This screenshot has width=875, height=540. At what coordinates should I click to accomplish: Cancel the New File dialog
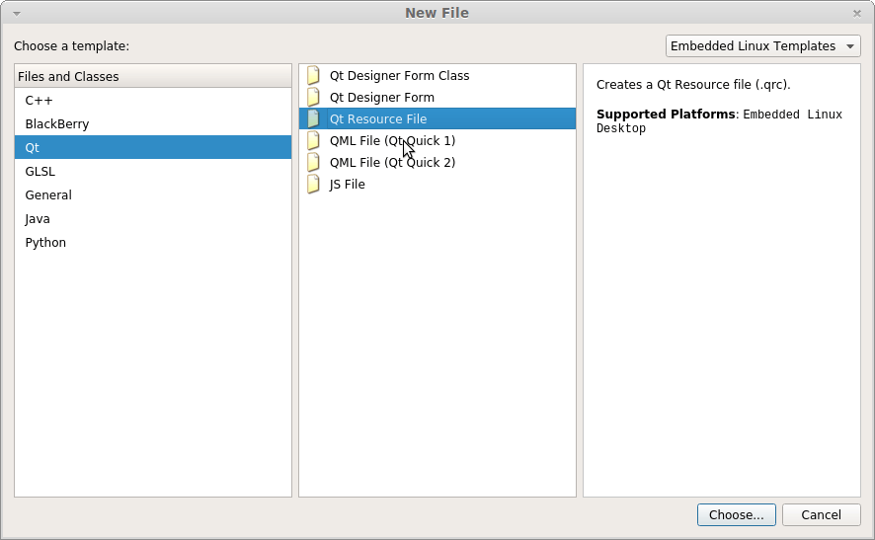pos(821,515)
